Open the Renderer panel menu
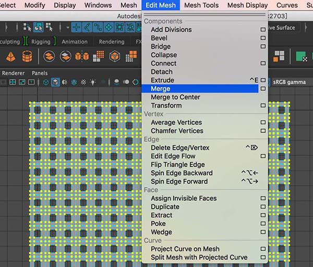 13,73
